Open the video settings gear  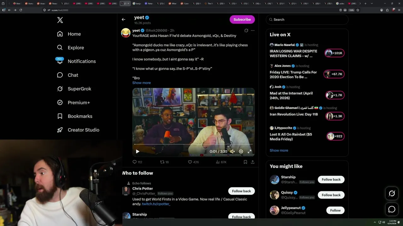pyautogui.click(x=241, y=151)
